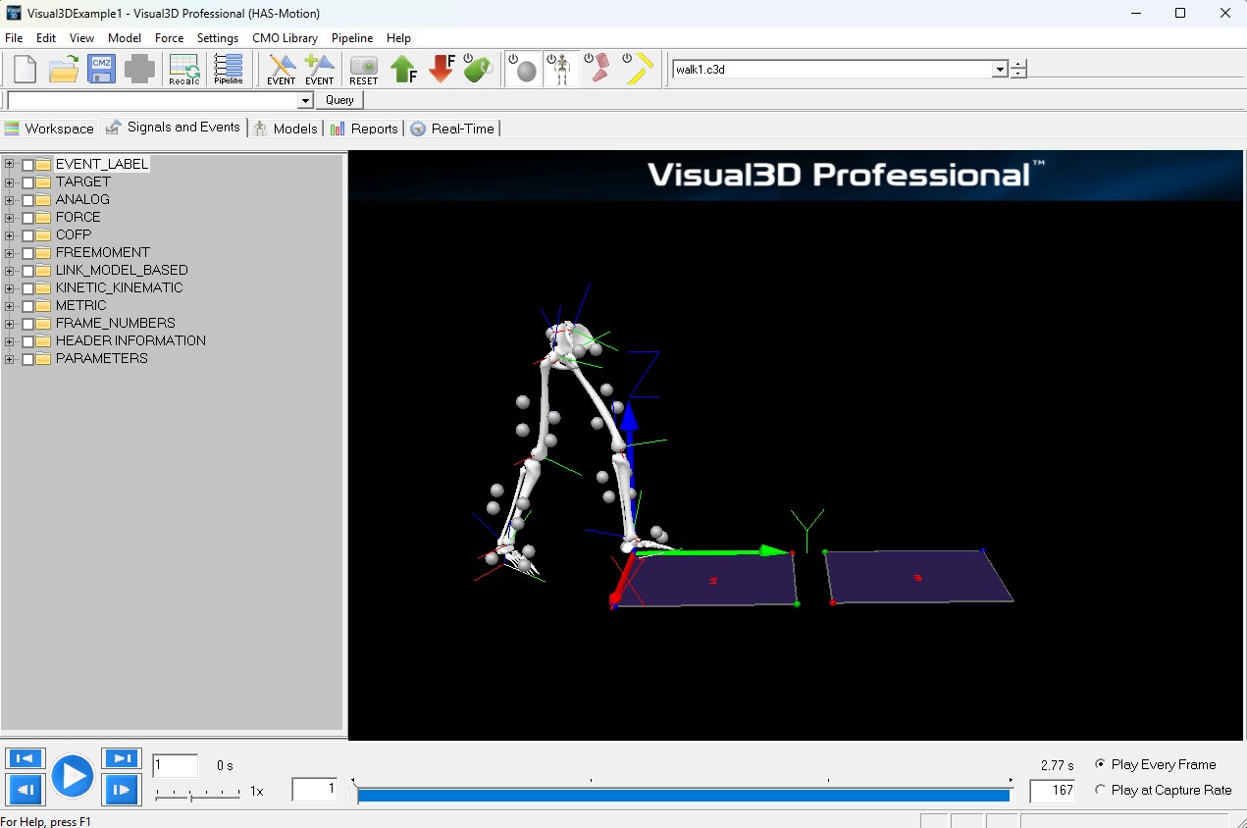Save workspace using the CMZ disk icon

click(x=101, y=69)
